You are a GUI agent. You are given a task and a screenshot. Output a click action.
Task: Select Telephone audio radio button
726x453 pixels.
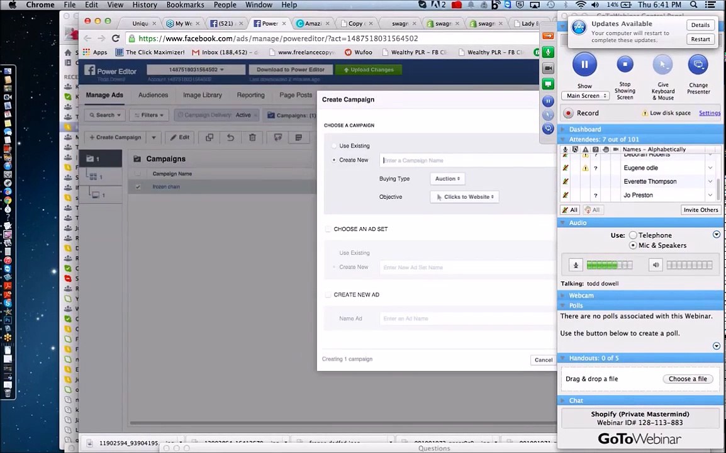click(x=632, y=235)
